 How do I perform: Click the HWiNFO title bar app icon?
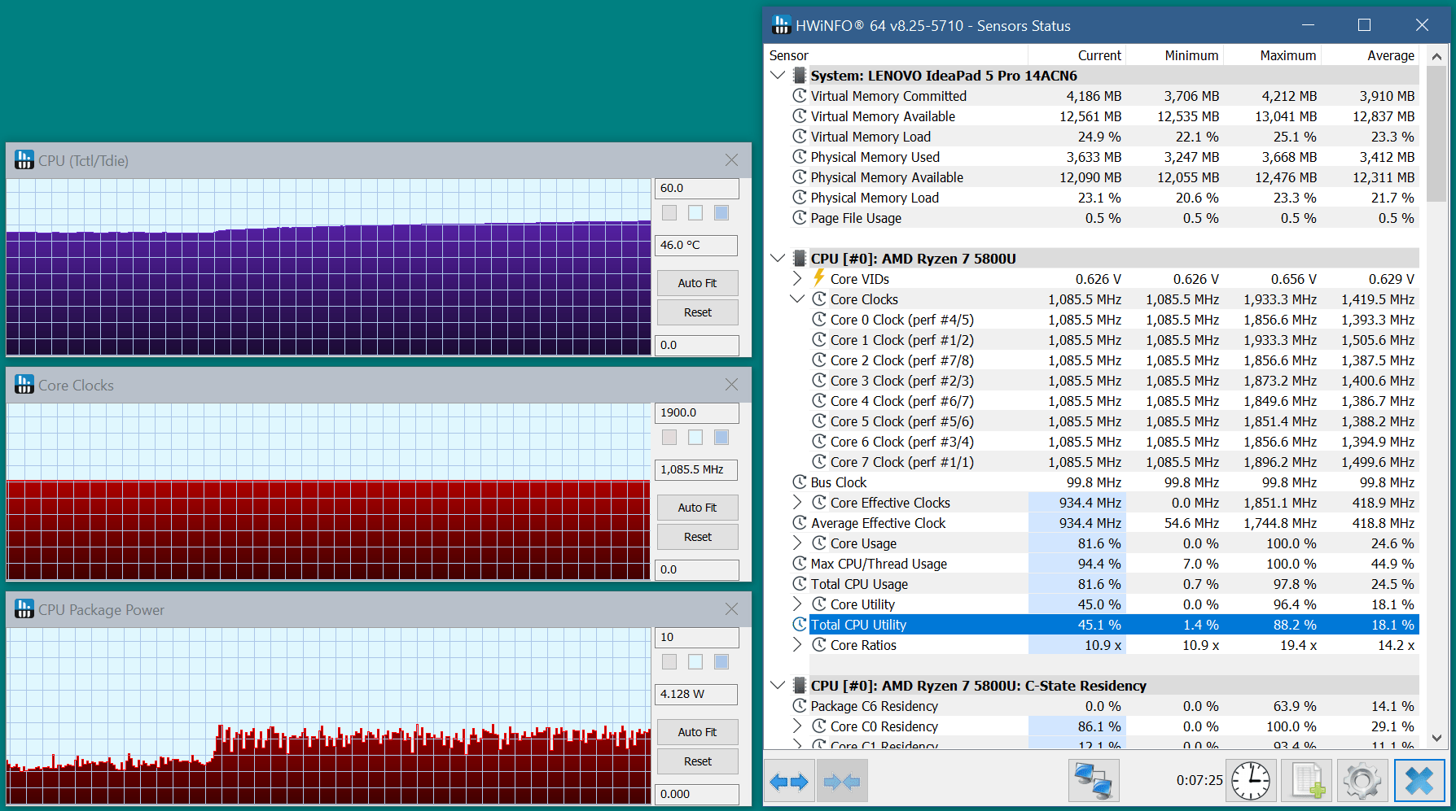781,25
